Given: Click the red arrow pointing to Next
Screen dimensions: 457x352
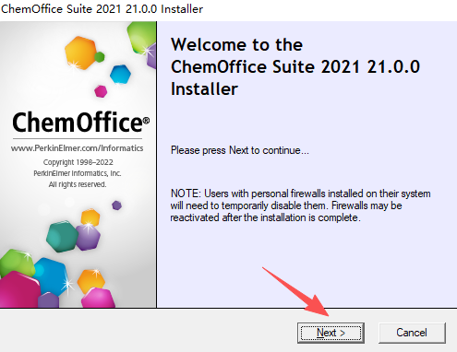Looking at the screenshot, I should tap(296, 292).
